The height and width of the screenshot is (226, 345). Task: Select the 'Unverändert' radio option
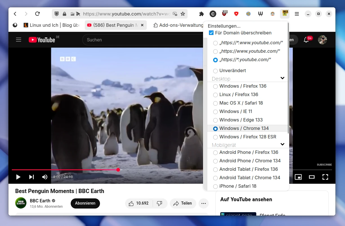215,71
